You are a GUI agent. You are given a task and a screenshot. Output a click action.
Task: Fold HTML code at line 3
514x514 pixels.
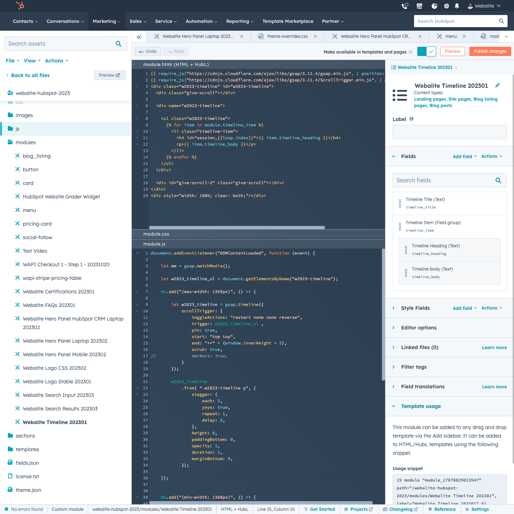click(137, 86)
